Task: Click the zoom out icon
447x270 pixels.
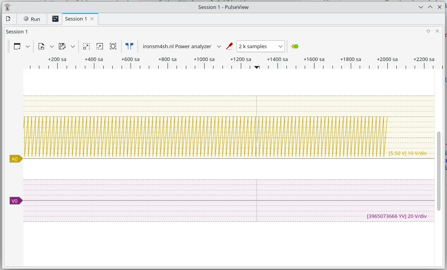Action: pos(100,47)
